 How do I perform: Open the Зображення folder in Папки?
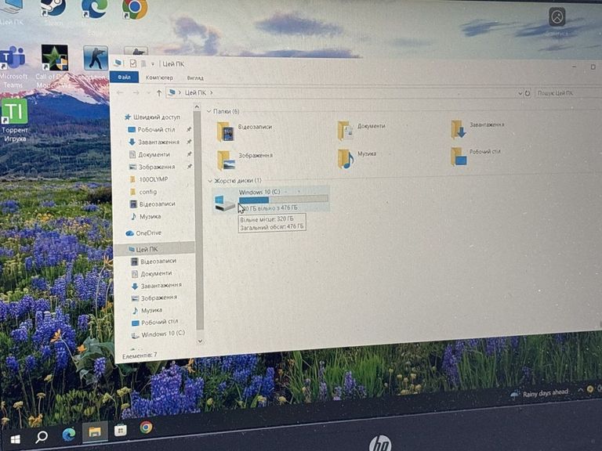[226, 160]
